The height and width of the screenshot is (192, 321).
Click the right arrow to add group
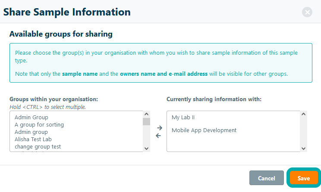(159, 128)
